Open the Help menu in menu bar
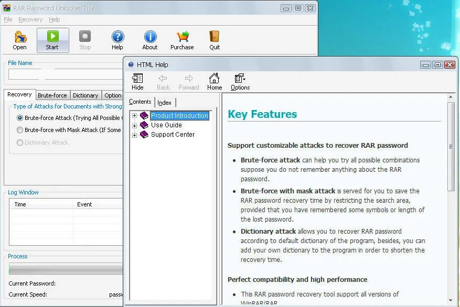This screenshot has width=460, height=307. click(x=54, y=19)
